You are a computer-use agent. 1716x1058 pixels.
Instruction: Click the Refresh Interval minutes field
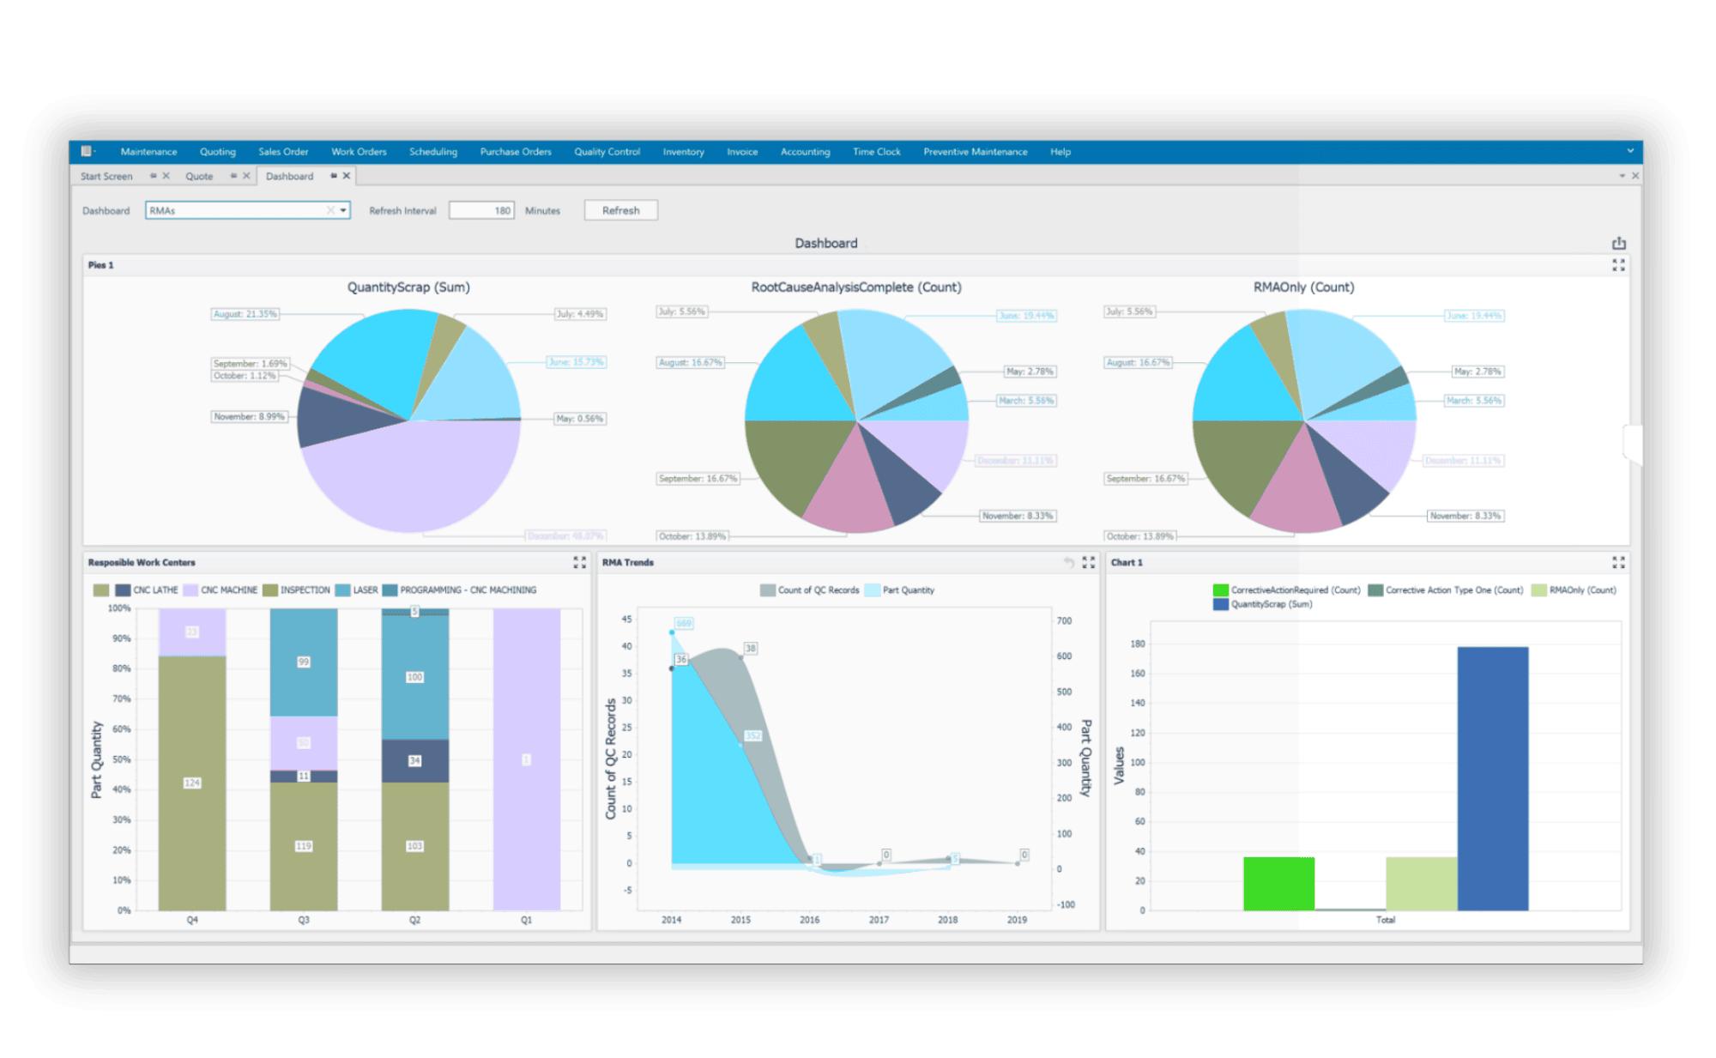480,210
